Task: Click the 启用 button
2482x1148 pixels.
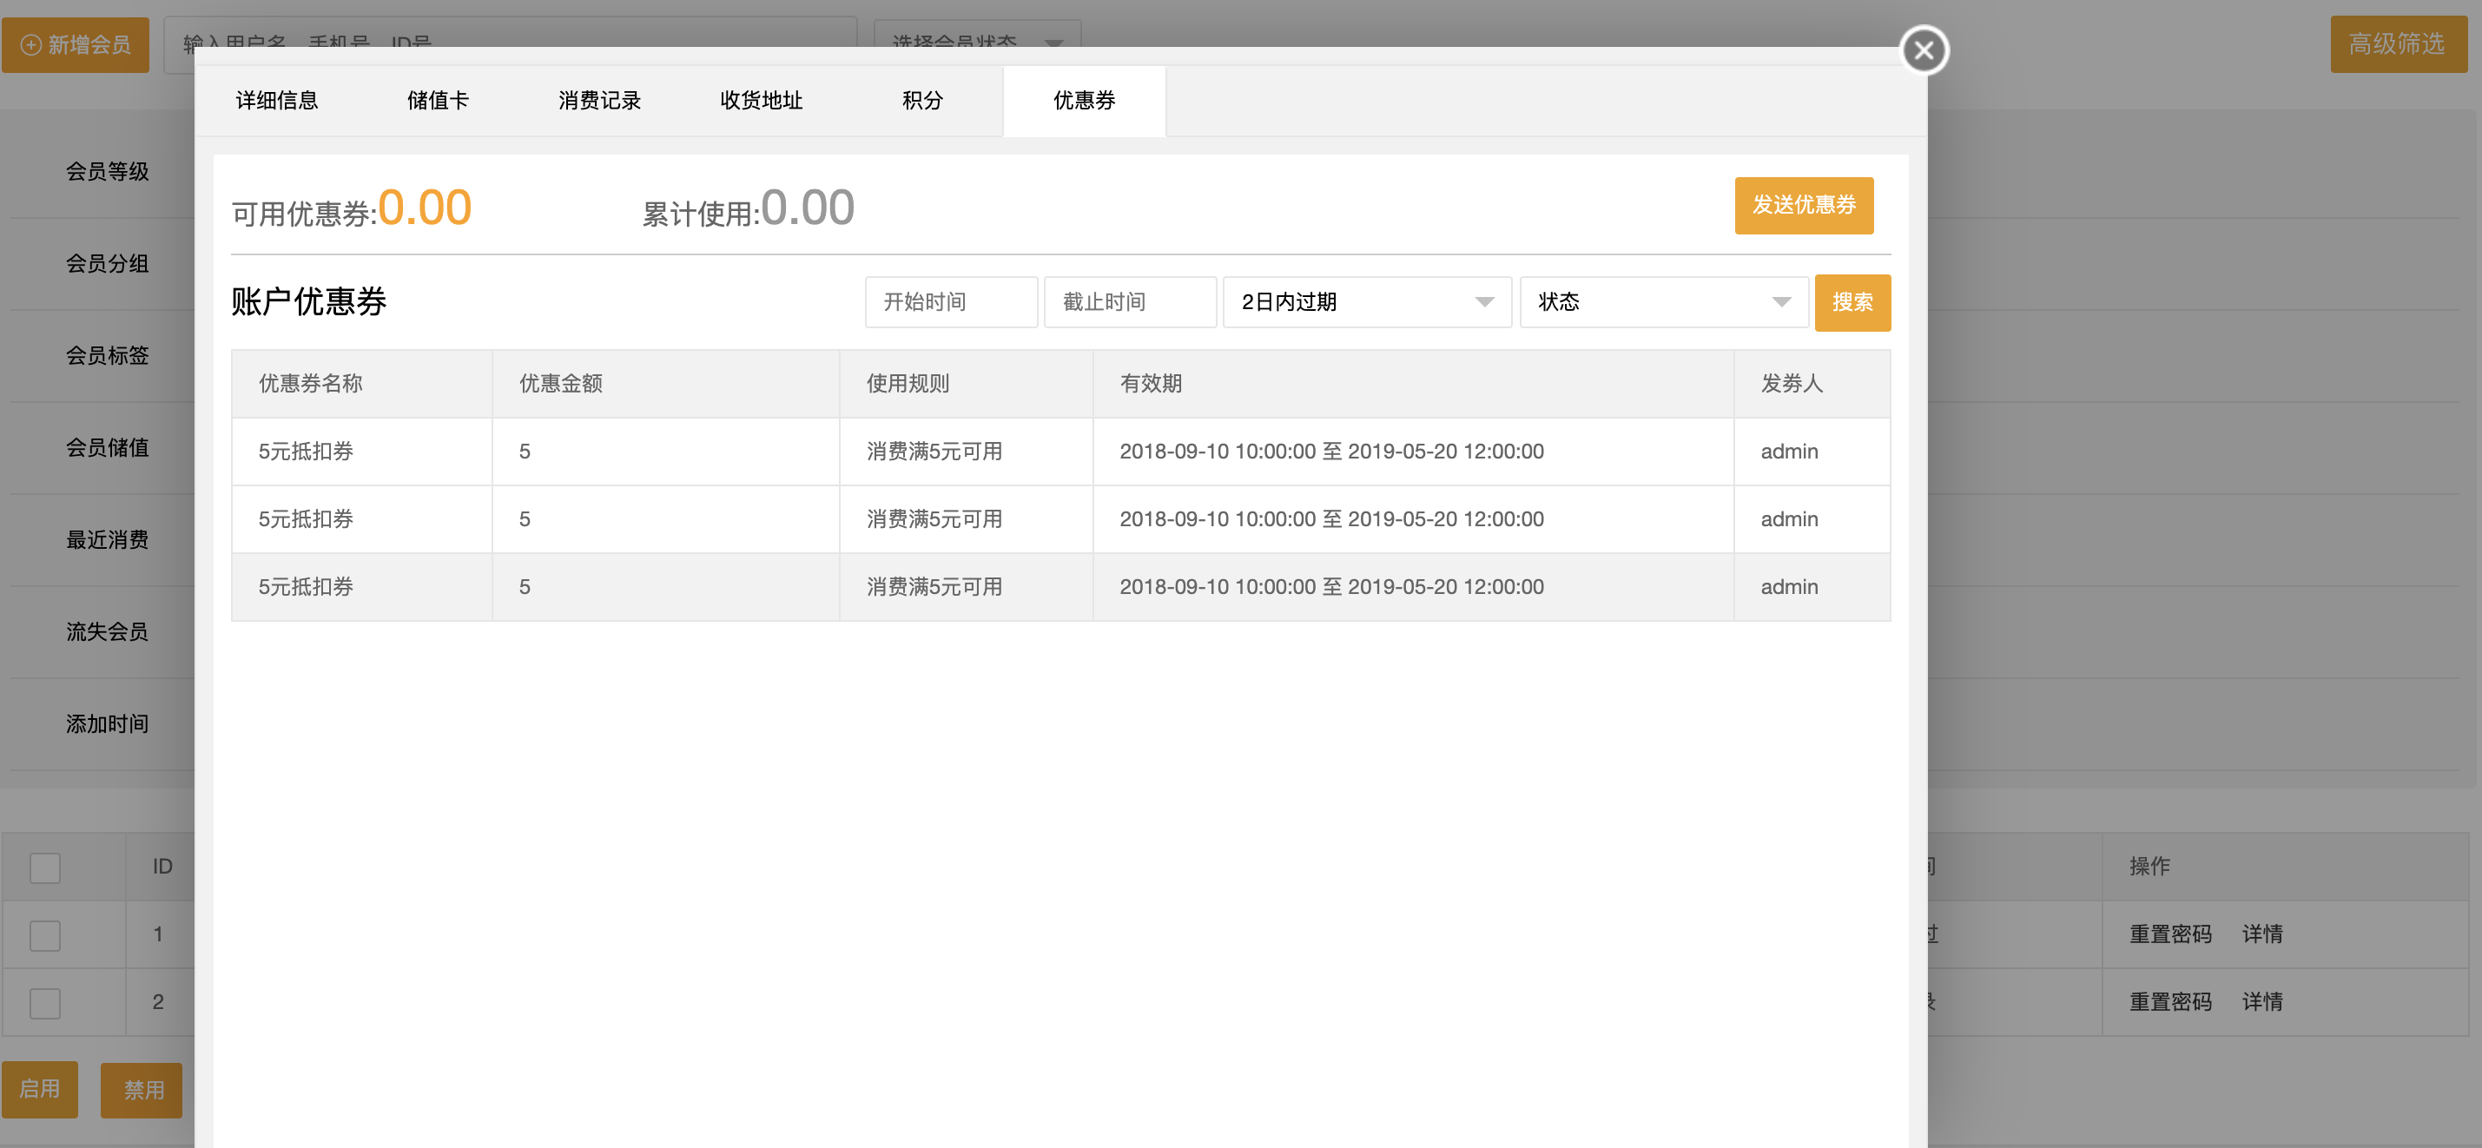Action: [39, 1089]
